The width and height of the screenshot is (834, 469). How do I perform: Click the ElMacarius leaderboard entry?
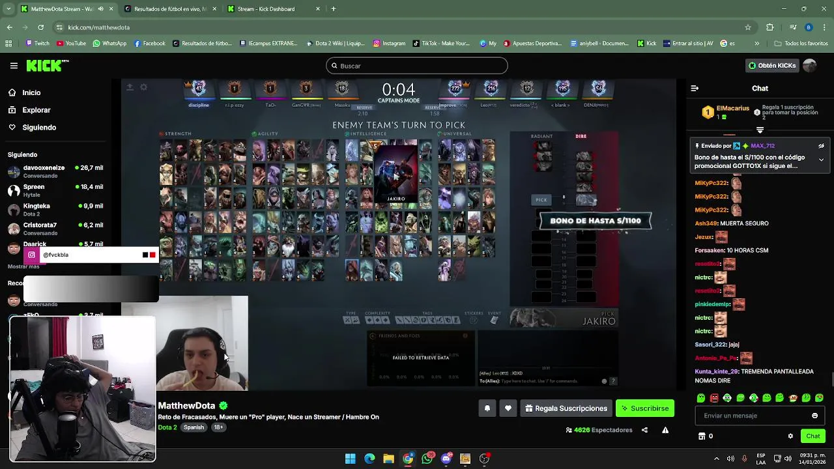725,112
